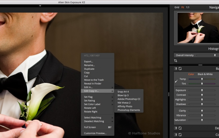Image resolution: width=219 pixels, height=138 pixels.
Task: Set zoom to 1:1
Action: (188, 7)
